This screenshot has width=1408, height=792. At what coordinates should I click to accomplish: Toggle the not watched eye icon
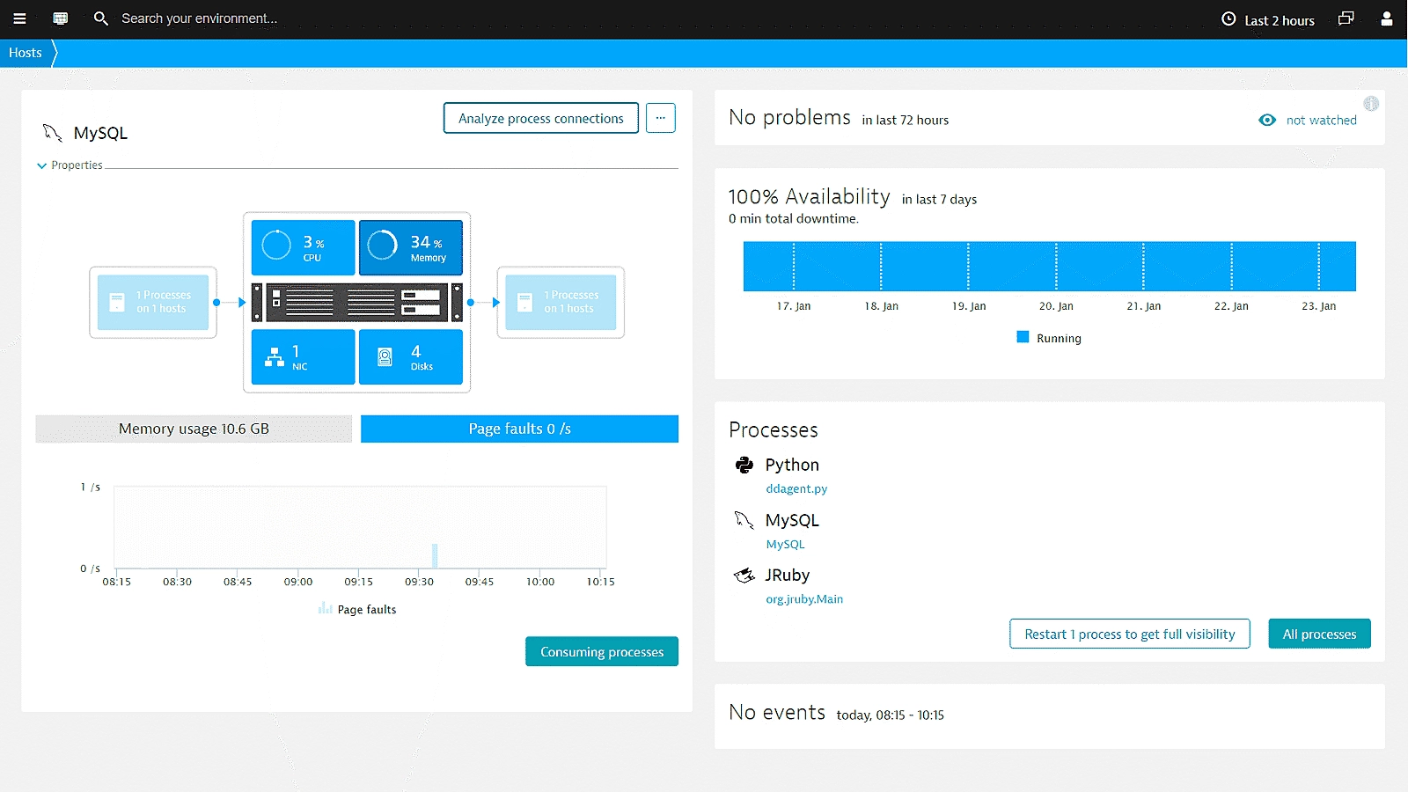(1267, 120)
